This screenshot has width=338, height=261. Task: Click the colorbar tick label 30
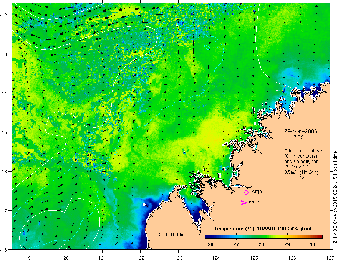(x=312, y=244)
